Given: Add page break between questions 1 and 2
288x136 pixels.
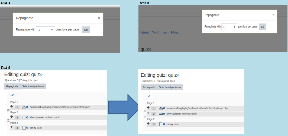Looking at the screenshot, I should pos(145,111).
